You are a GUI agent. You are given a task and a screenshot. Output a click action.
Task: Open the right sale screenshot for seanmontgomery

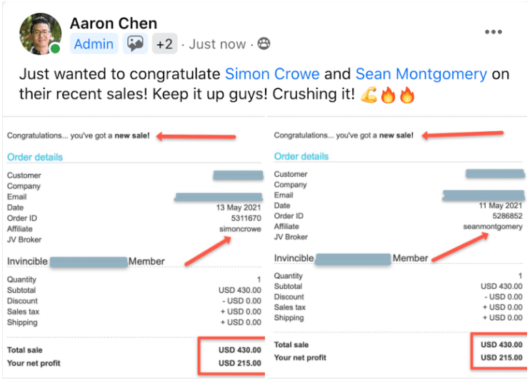tap(397, 247)
